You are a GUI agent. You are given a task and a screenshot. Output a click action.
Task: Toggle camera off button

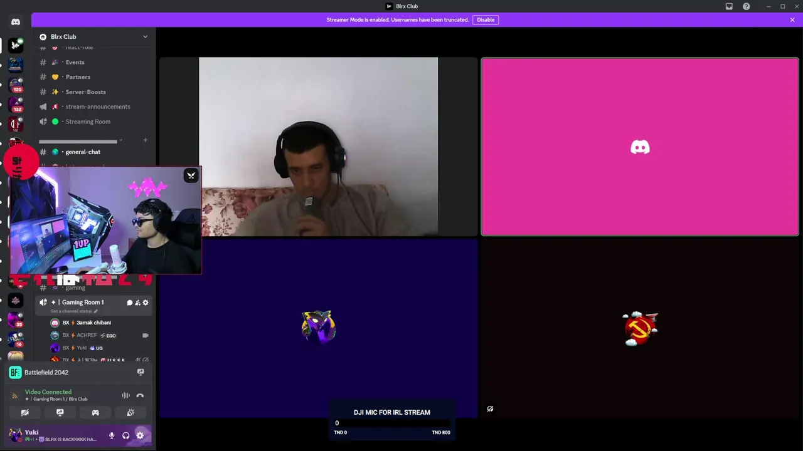[x=25, y=413]
